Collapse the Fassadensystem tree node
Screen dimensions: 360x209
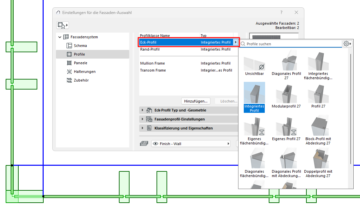60,37
